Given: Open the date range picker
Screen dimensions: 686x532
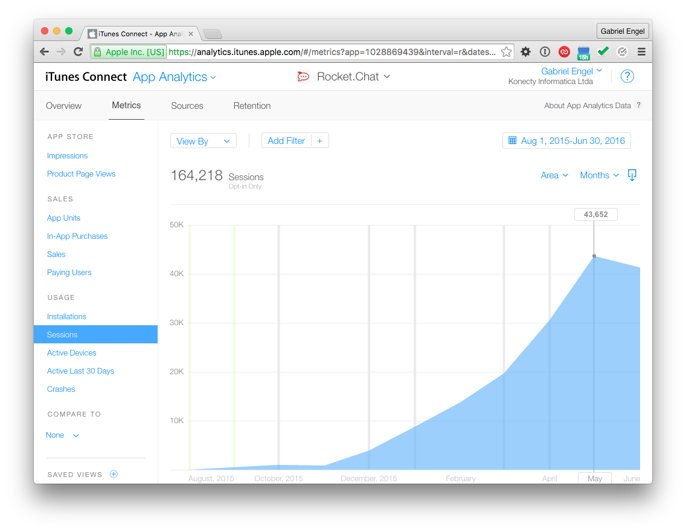Looking at the screenshot, I should [x=566, y=140].
